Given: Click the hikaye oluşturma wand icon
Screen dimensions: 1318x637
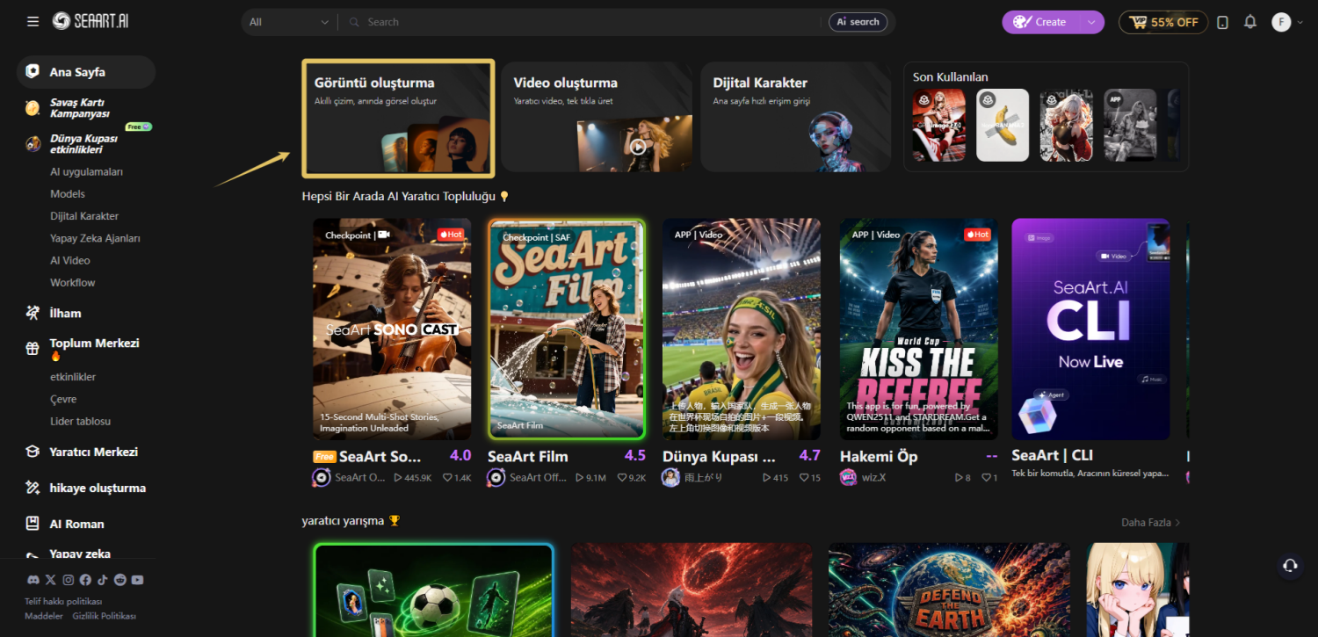Looking at the screenshot, I should pyautogui.click(x=33, y=488).
